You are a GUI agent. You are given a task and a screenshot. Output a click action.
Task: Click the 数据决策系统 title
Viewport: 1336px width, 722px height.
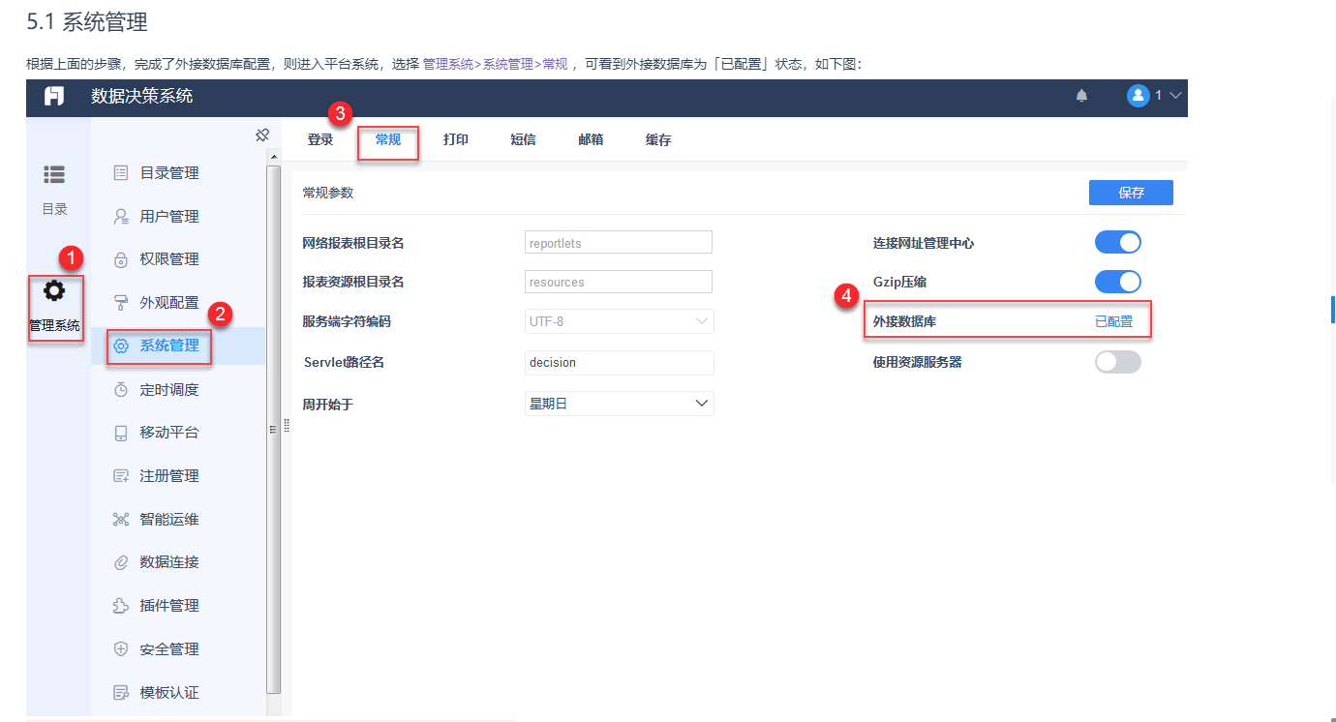pos(141,96)
